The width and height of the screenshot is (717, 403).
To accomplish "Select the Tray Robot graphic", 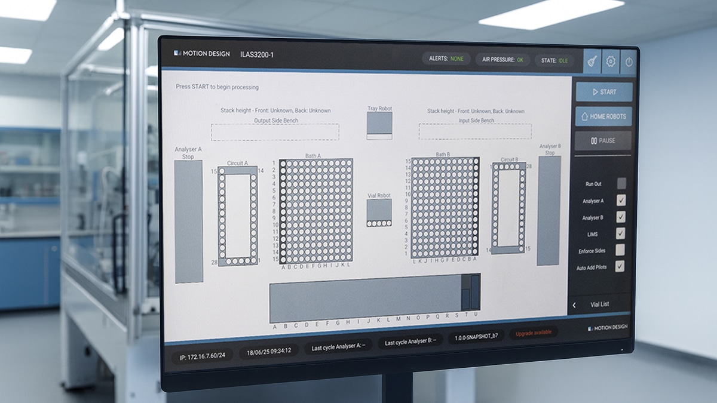I will point(379,125).
